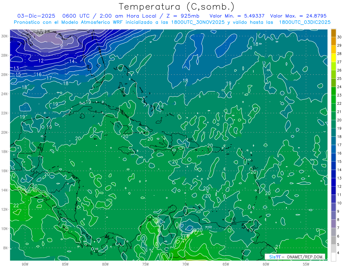Image resolution: width=347 pixels, height=268 pixels.
Task: Click the "85W" longitude label
Action: point(65,264)
